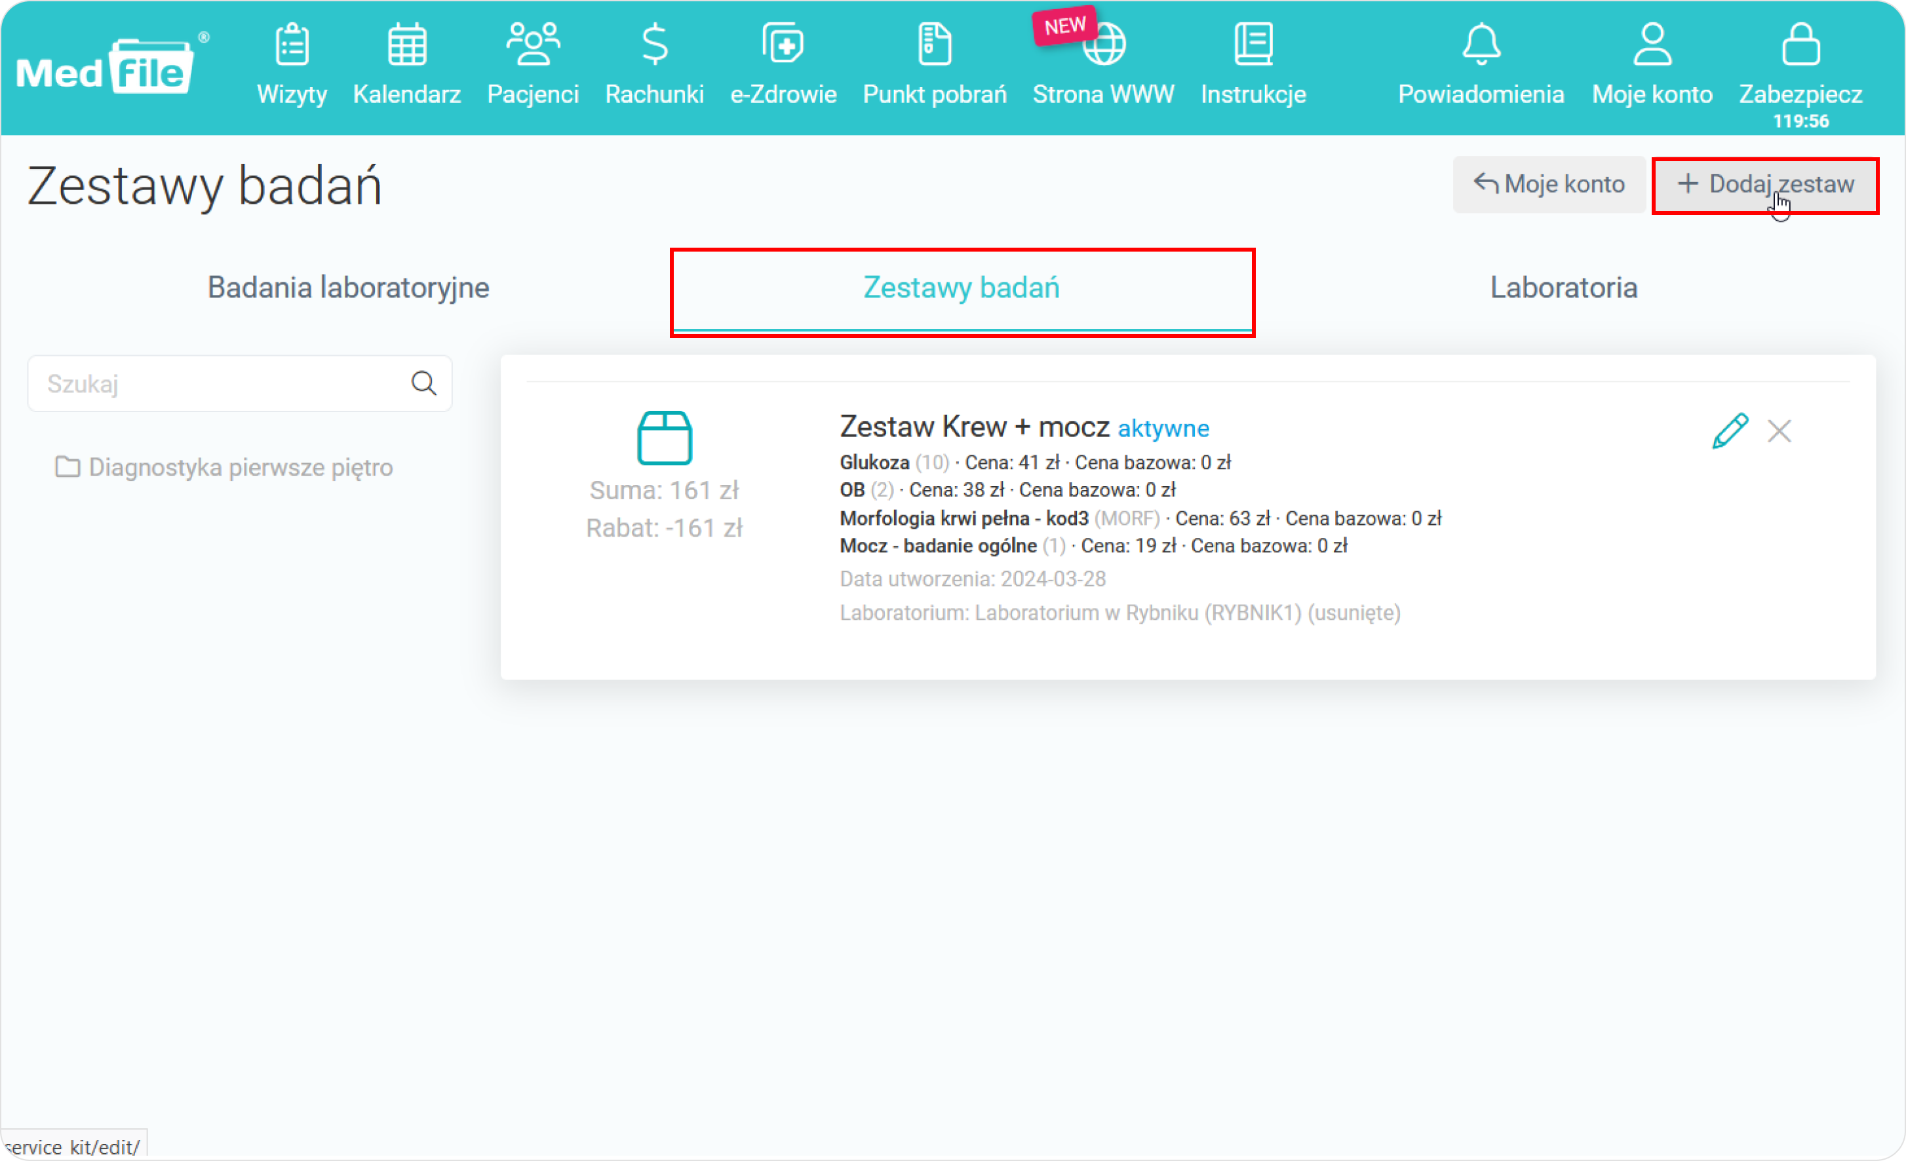Open the Strona WWW globe icon
Screen dimensions: 1906x1161
pos(1103,44)
